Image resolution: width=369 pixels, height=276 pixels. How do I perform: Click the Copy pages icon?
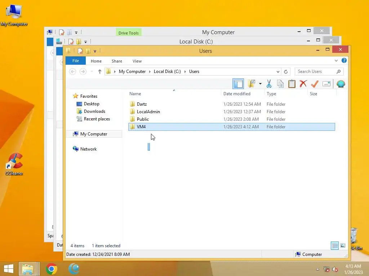pyautogui.click(x=280, y=84)
